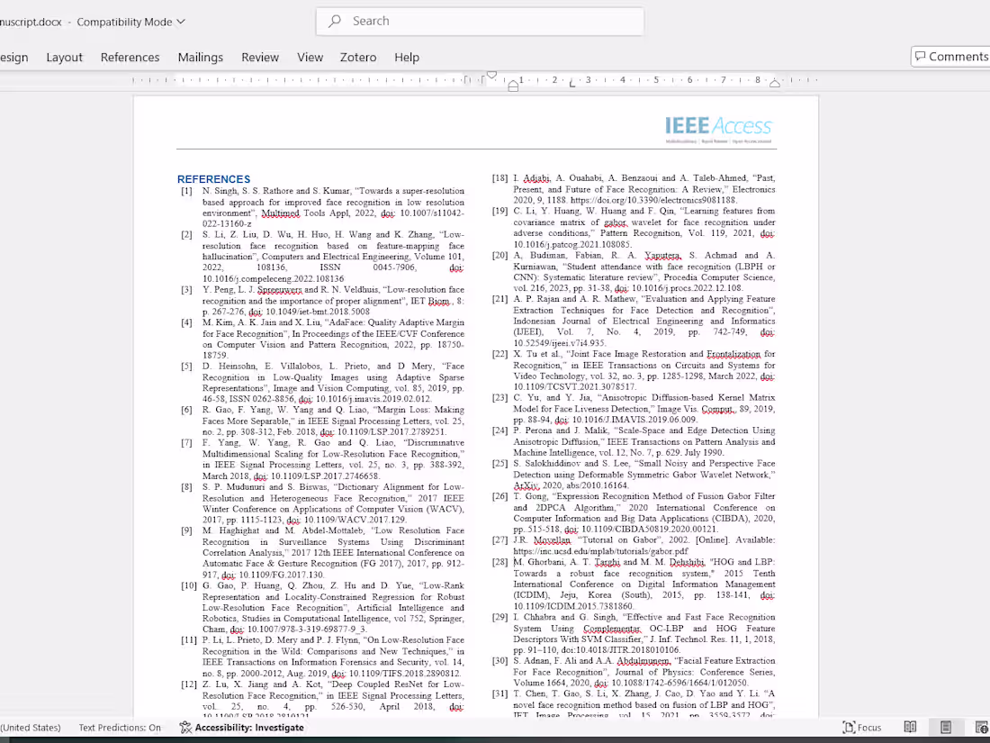
Task: Open the Help tab
Action: [x=407, y=57]
